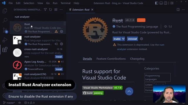Open the Selection menu

pos(29,3)
